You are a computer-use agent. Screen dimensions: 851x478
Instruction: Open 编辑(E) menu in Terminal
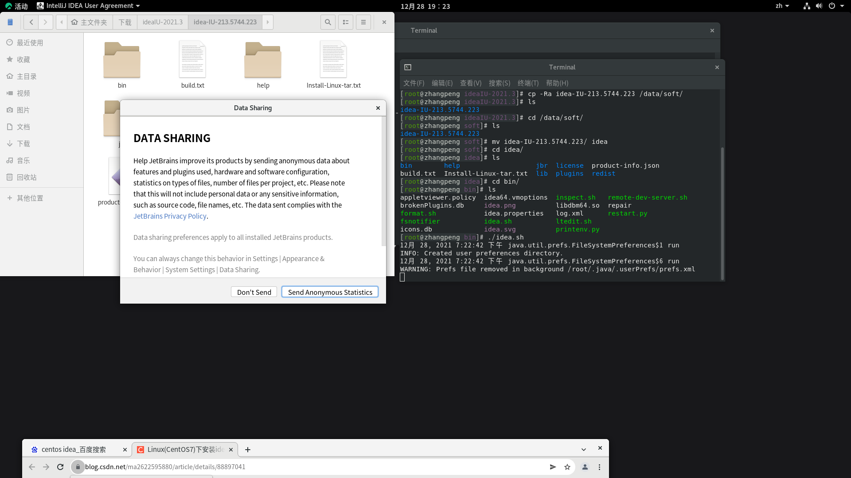442,83
